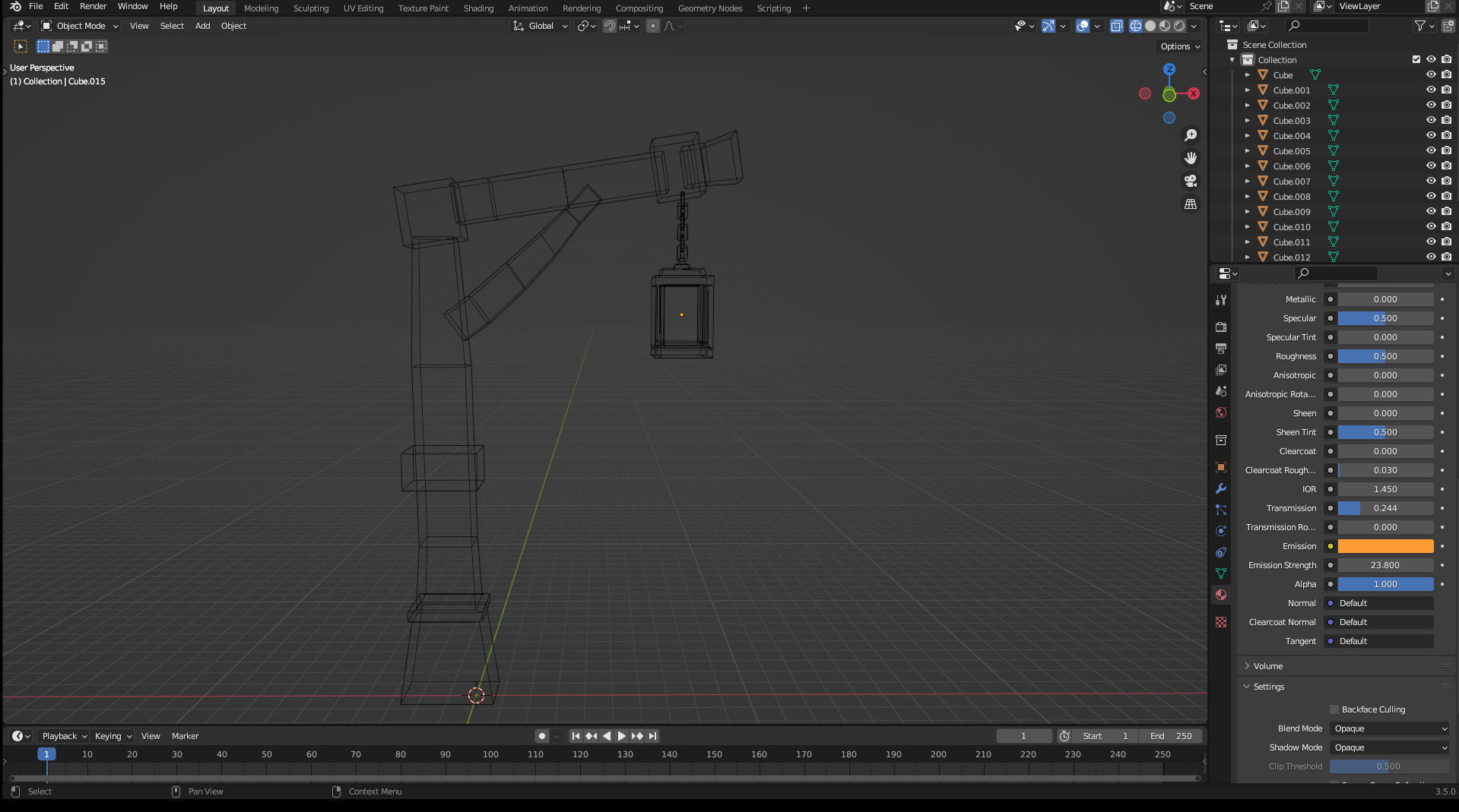The image size is (1459, 812).
Task: Select rendered viewport shading icon
Action: pos(1179,26)
